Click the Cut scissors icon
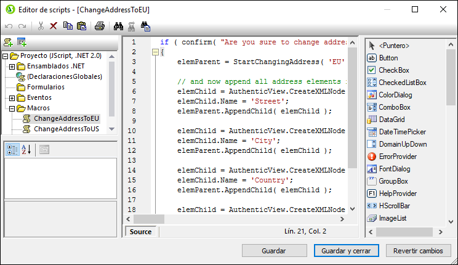 41,26
